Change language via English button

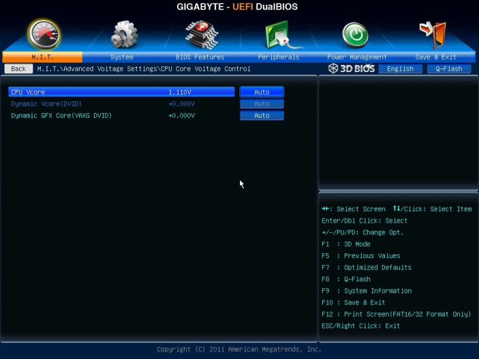point(400,69)
